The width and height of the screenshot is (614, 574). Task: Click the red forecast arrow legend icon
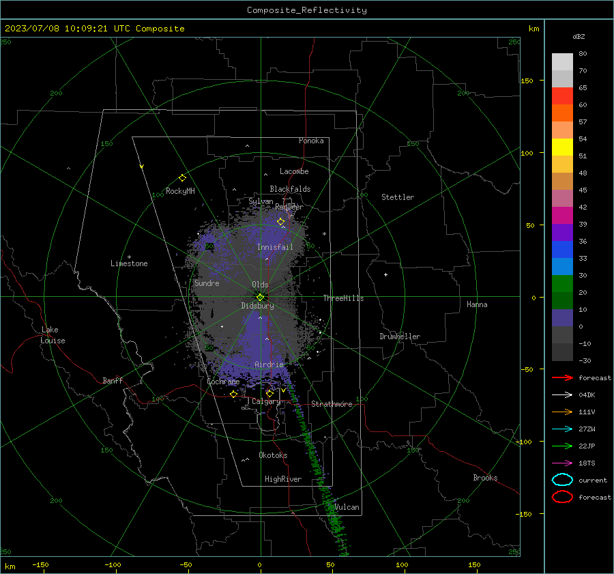coord(562,377)
